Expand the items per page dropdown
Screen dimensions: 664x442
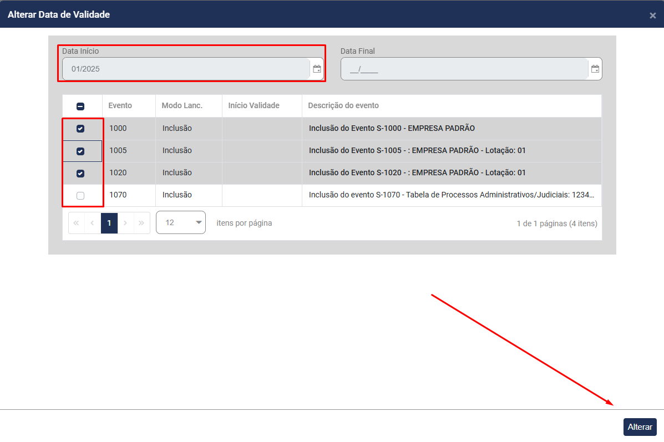181,222
